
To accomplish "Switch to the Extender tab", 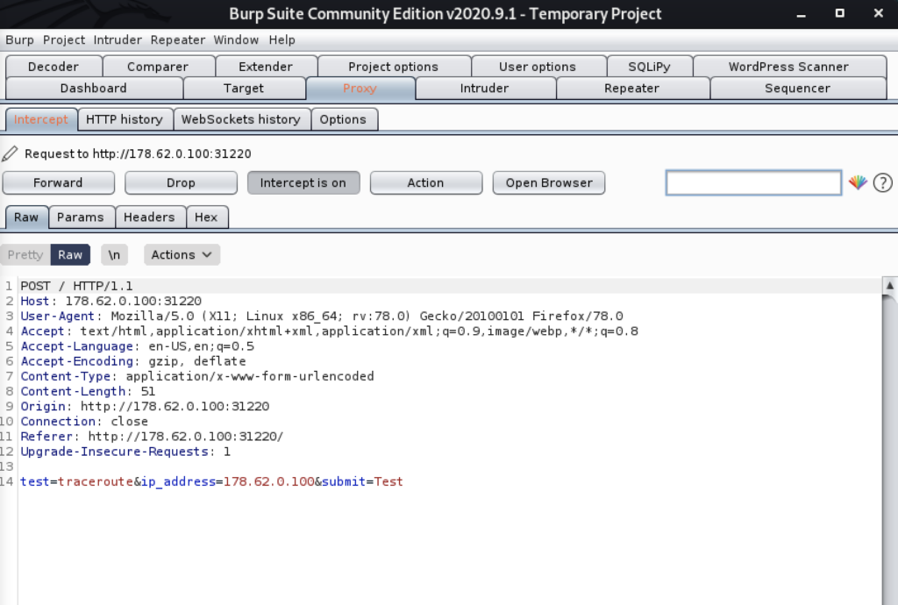I will coord(265,67).
